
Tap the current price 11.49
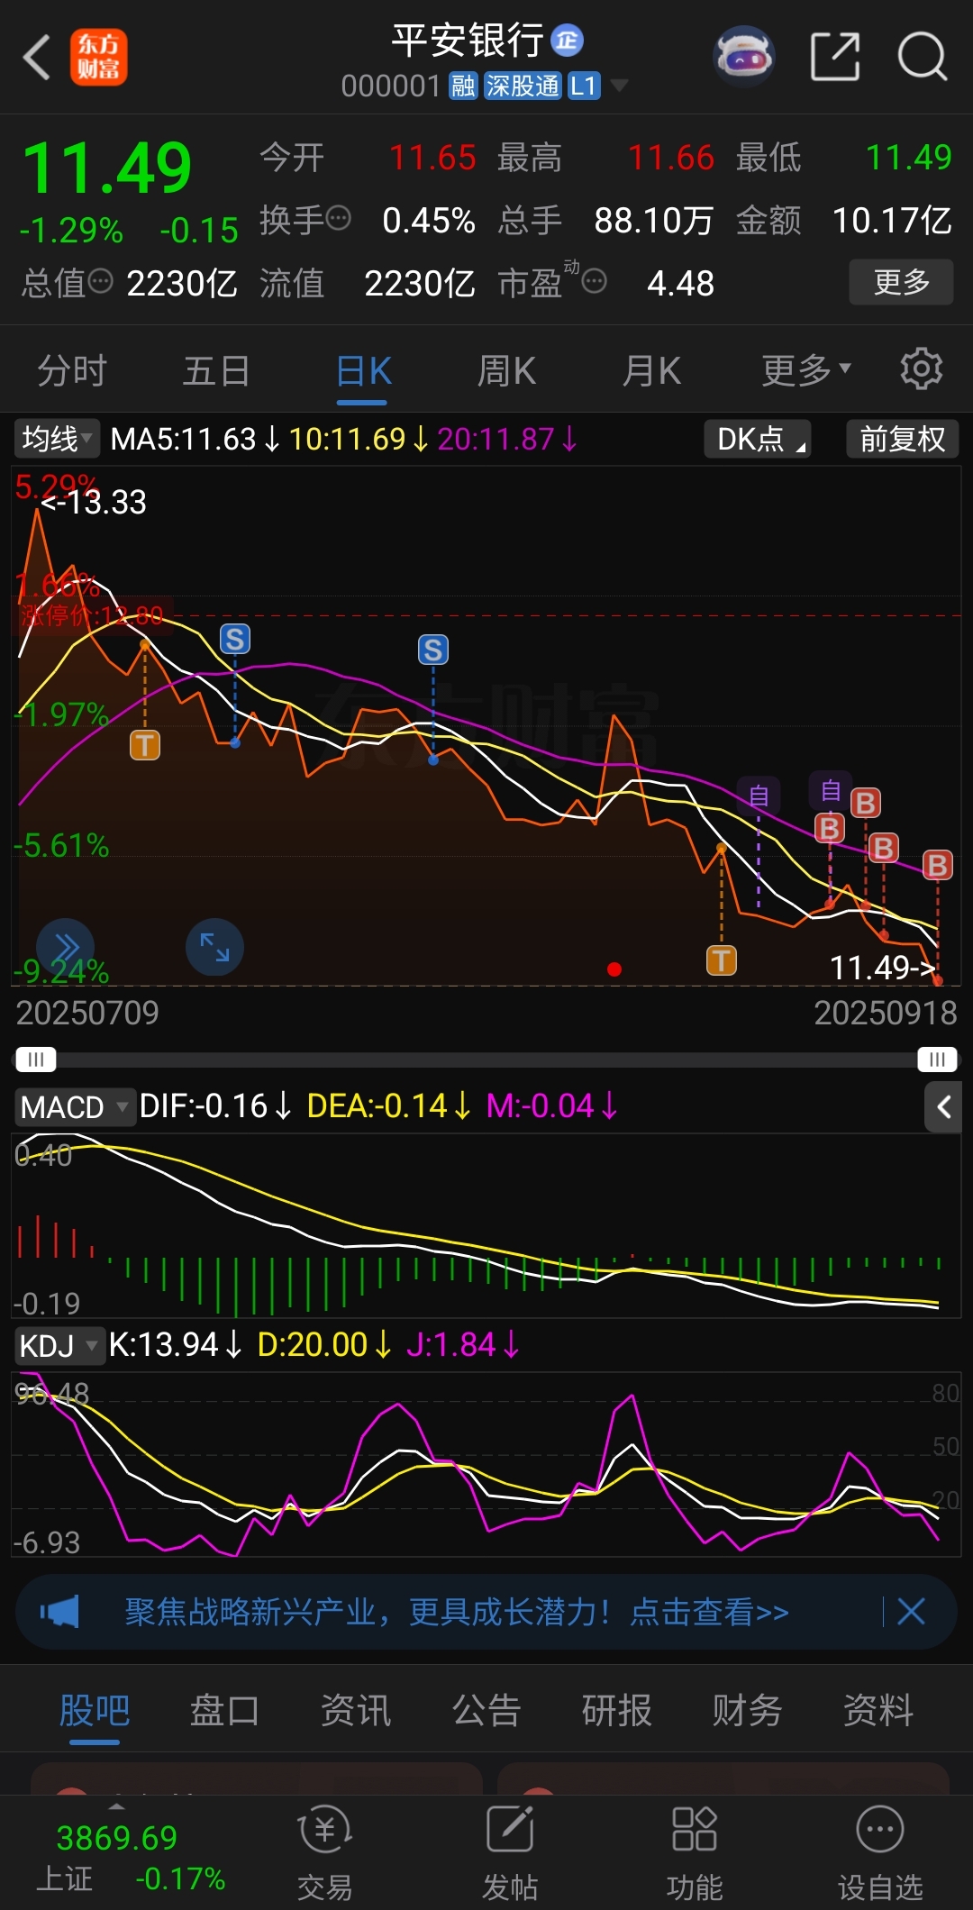pyautogui.click(x=106, y=168)
